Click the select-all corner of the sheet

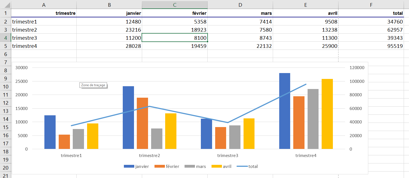5,5
